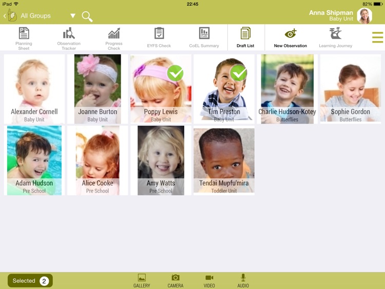Expand the All Groups dropdown
Screen dimensions: 385x289
[73, 16]
